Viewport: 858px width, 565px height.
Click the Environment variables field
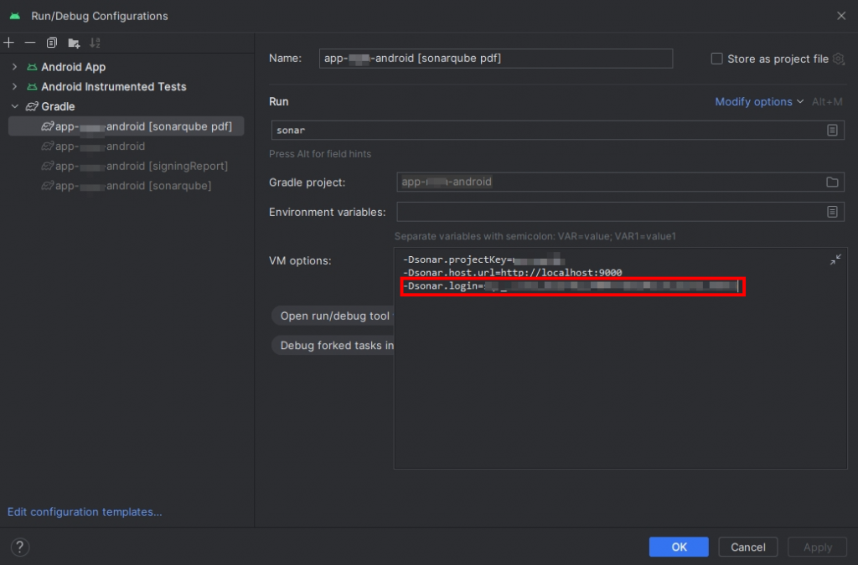click(620, 212)
